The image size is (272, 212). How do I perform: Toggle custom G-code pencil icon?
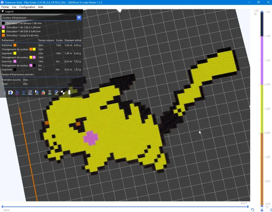(56, 93)
